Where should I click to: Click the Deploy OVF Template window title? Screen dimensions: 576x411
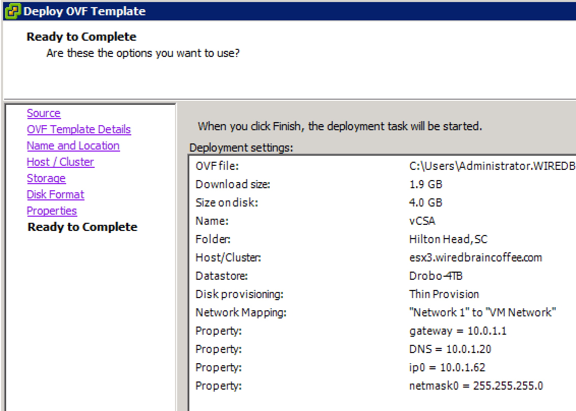tap(84, 11)
